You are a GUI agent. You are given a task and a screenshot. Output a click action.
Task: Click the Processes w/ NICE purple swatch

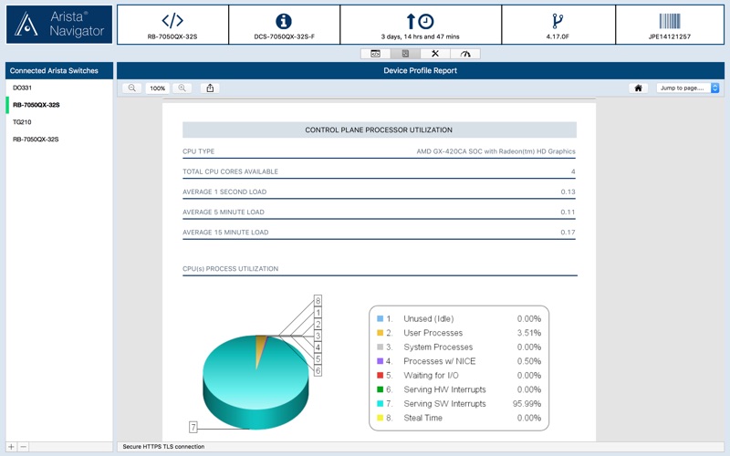click(x=380, y=361)
